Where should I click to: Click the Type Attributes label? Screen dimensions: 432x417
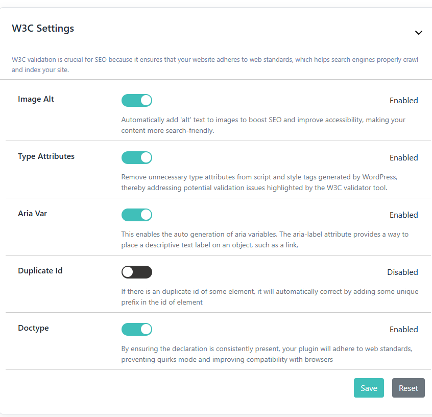pos(46,156)
